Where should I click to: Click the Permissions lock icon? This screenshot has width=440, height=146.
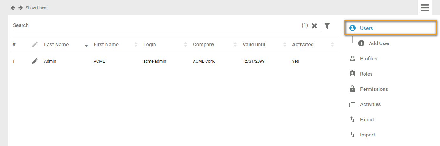(x=352, y=89)
